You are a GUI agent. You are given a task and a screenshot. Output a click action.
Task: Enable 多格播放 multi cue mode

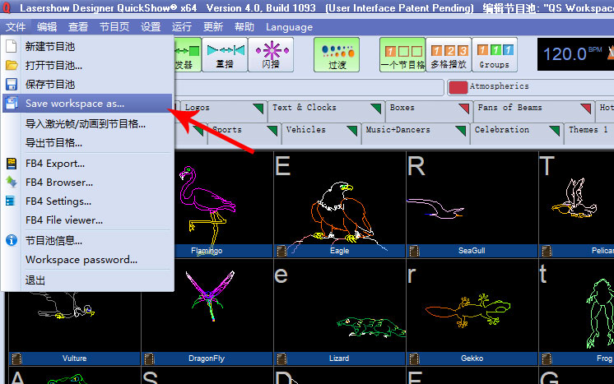click(x=449, y=55)
